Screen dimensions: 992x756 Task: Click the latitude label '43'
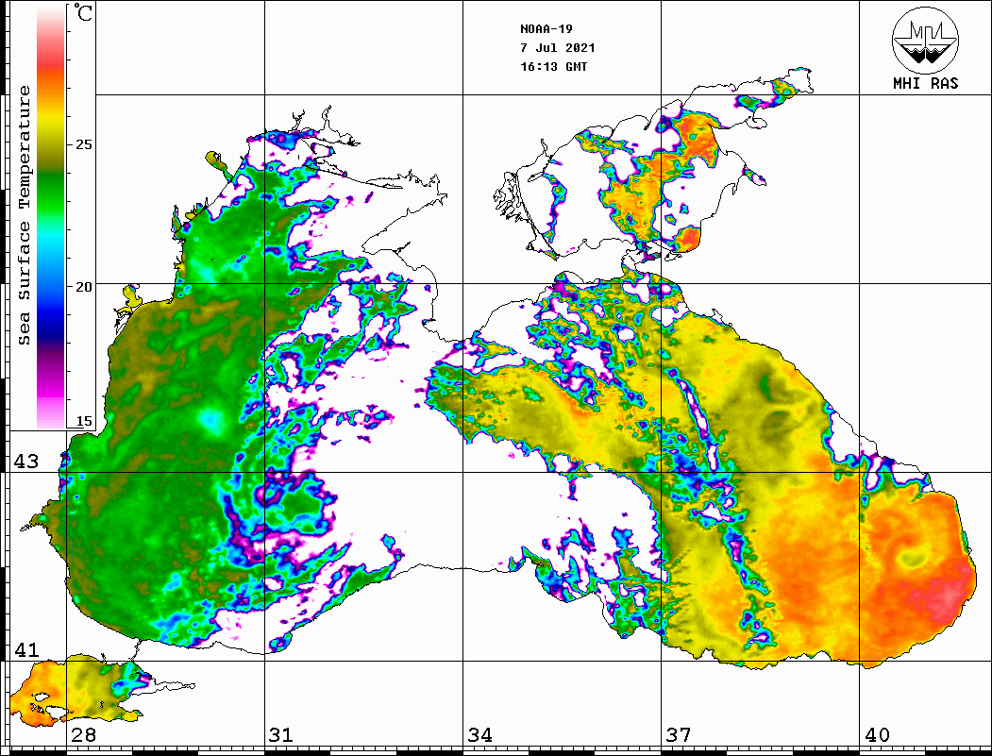click(26, 462)
